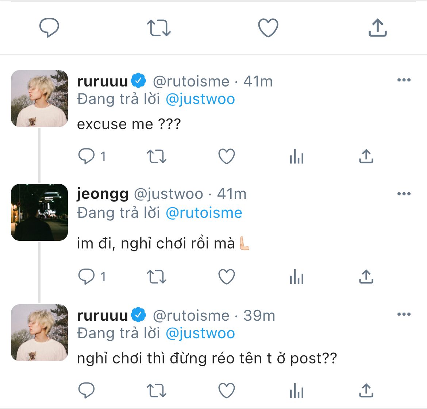
Task: Like jeongg's 'im đi' reply
Action: pyautogui.click(x=227, y=277)
